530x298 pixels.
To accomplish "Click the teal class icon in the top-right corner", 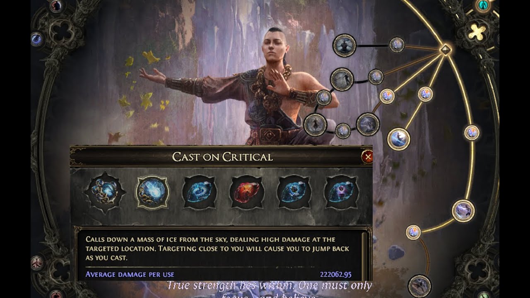I will [x=482, y=5].
